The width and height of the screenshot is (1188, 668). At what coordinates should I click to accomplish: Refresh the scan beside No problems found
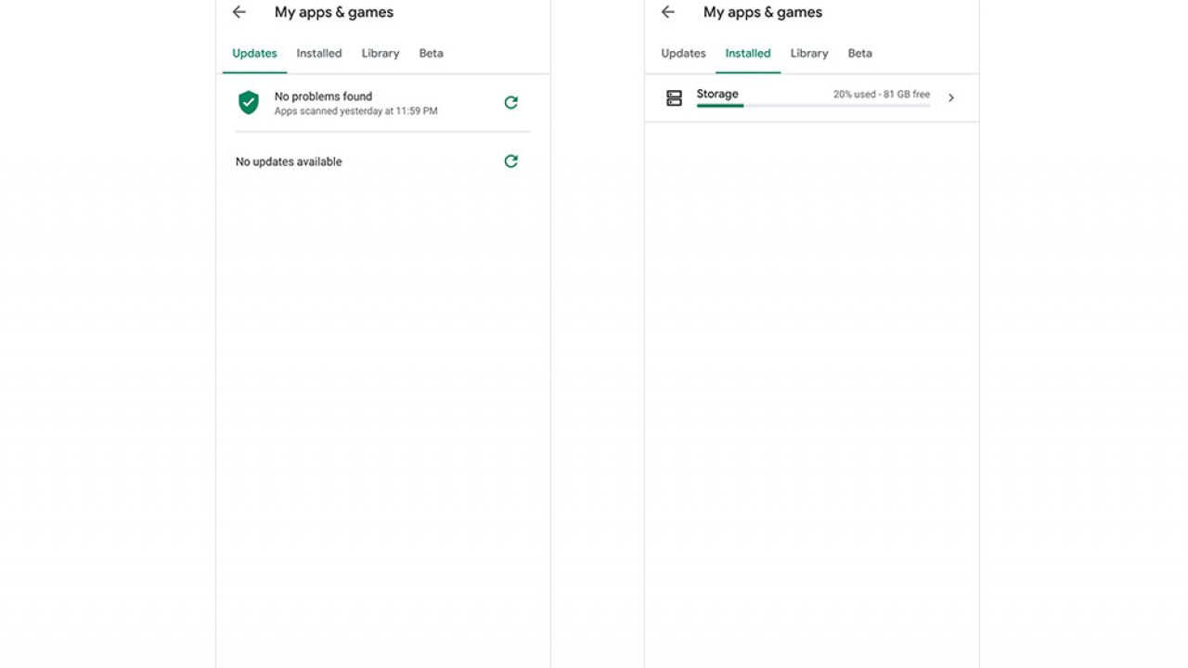pos(510,103)
